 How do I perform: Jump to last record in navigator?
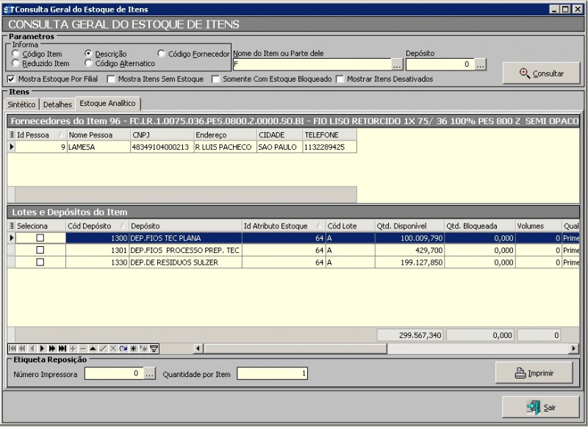[x=62, y=348]
